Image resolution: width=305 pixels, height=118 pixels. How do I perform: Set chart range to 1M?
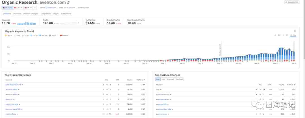coord(275,35)
